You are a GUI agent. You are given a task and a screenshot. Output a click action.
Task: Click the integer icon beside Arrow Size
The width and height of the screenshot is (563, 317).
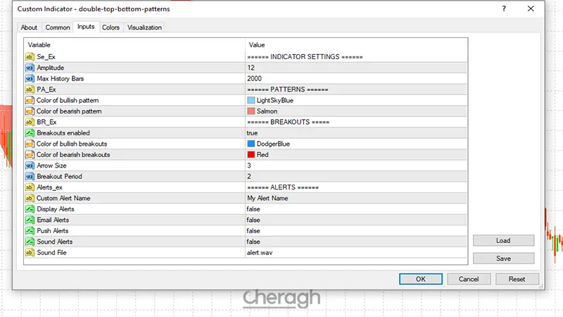(30, 166)
